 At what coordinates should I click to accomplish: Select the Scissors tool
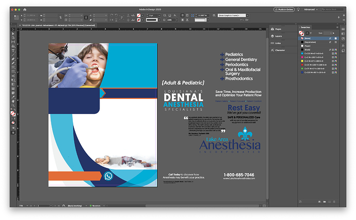13,76
